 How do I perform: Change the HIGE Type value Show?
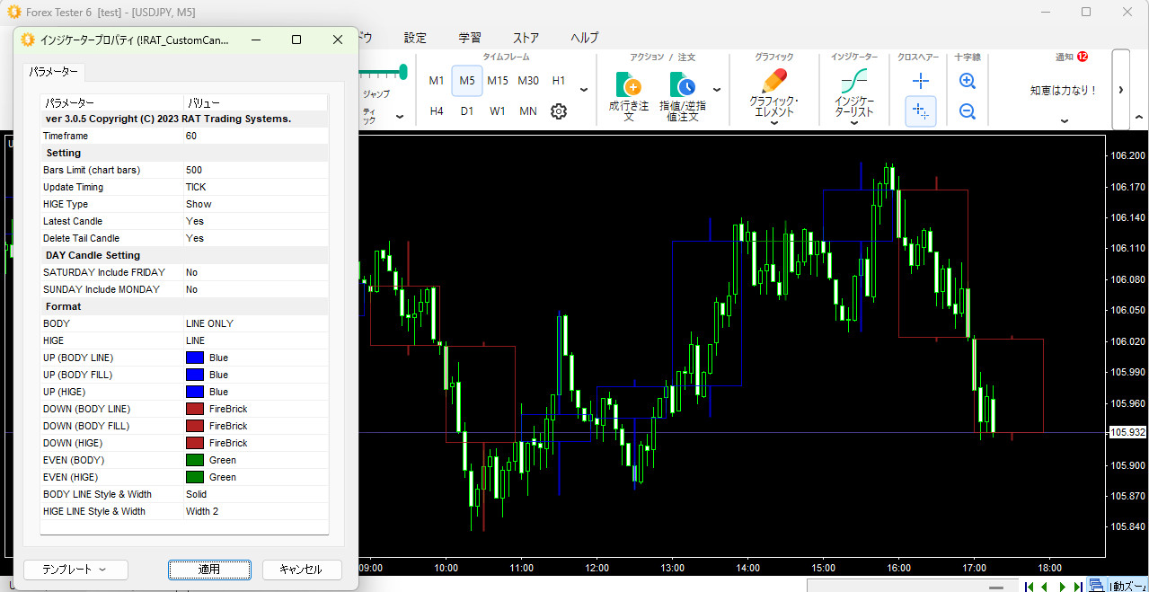click(x=255, y=204)
